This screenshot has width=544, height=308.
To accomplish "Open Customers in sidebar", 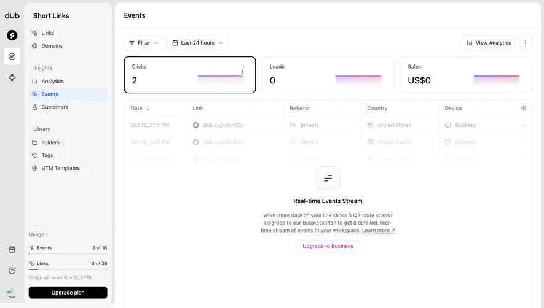I will click(x=68, y=107).
